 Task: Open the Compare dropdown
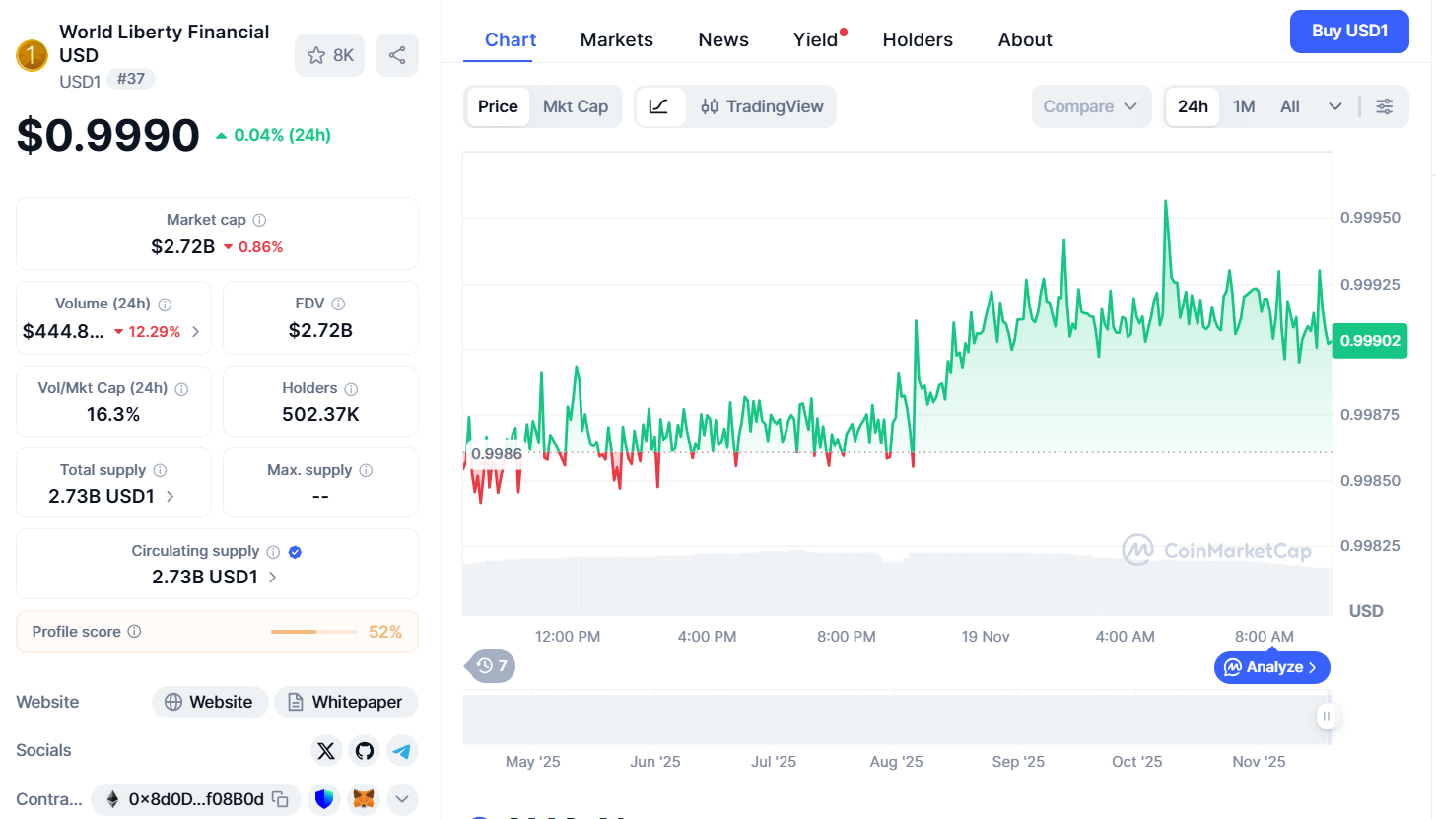point(1091,105)
